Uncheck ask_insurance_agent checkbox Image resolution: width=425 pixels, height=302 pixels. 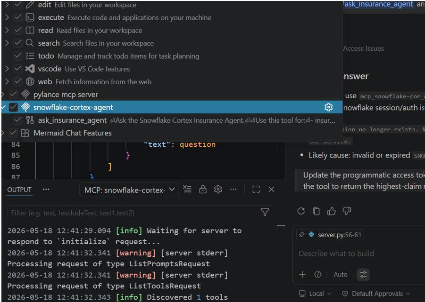tap(18, 120)
